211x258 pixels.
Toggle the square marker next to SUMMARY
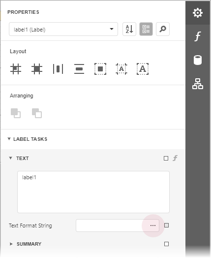tap(166, 244)
